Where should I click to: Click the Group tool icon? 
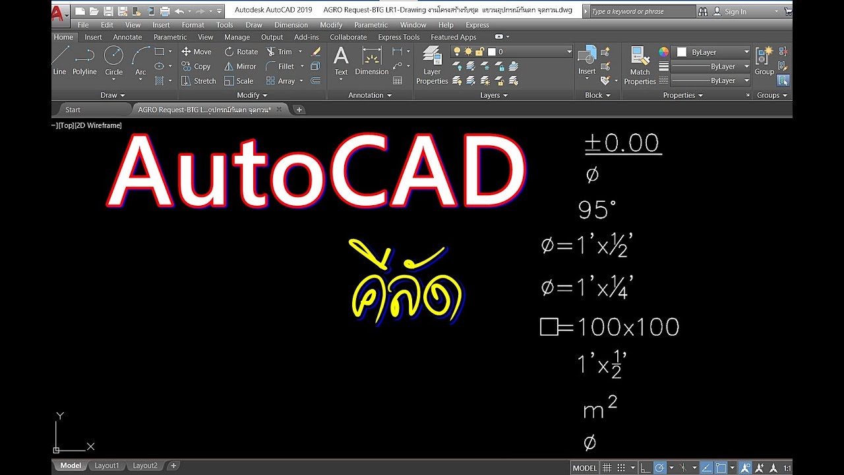(x=764, y=61)
